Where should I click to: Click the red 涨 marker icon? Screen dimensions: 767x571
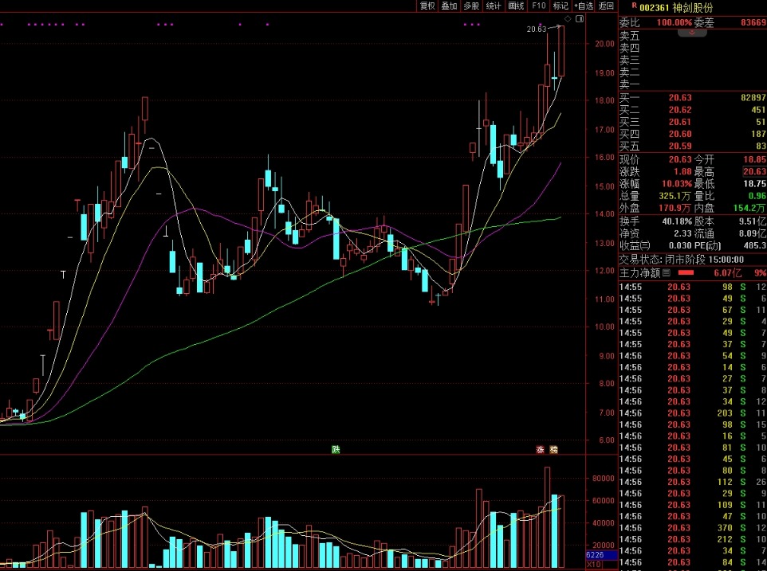(540, 450)
